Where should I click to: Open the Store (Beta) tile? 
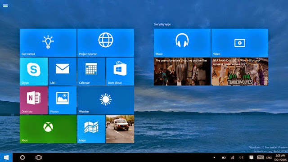pos(120,72)
